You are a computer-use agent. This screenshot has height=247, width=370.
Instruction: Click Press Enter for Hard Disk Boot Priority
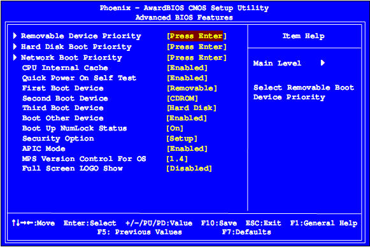[197, 46]
